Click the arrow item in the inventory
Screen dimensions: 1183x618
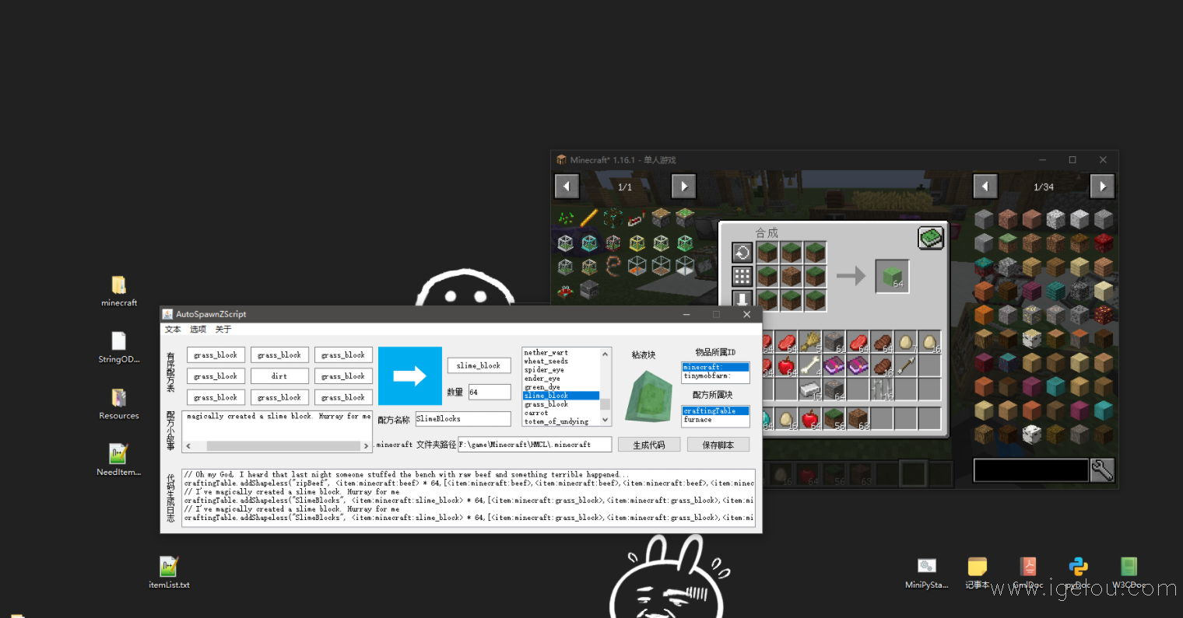(906, 365)
